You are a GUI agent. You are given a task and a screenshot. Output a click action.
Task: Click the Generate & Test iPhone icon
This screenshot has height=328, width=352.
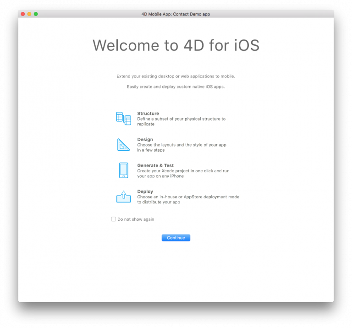click(x=123, y=170)
